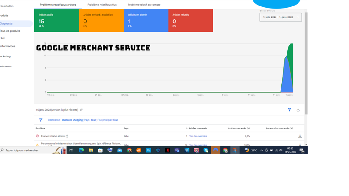Open the network icon in system tray

[276, 151]
